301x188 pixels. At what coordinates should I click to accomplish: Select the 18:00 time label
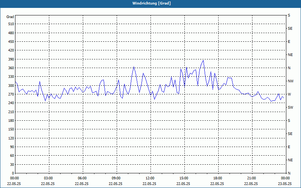click(218, 178)
